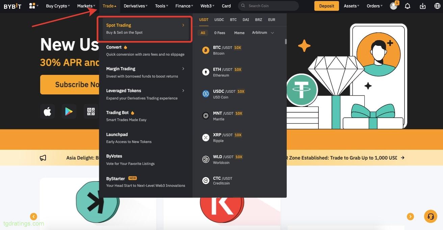The width and height of the screenshot is (443, 230).
Task: Expand the Arbitrum category dropdown
Action: tap(263, 33)
